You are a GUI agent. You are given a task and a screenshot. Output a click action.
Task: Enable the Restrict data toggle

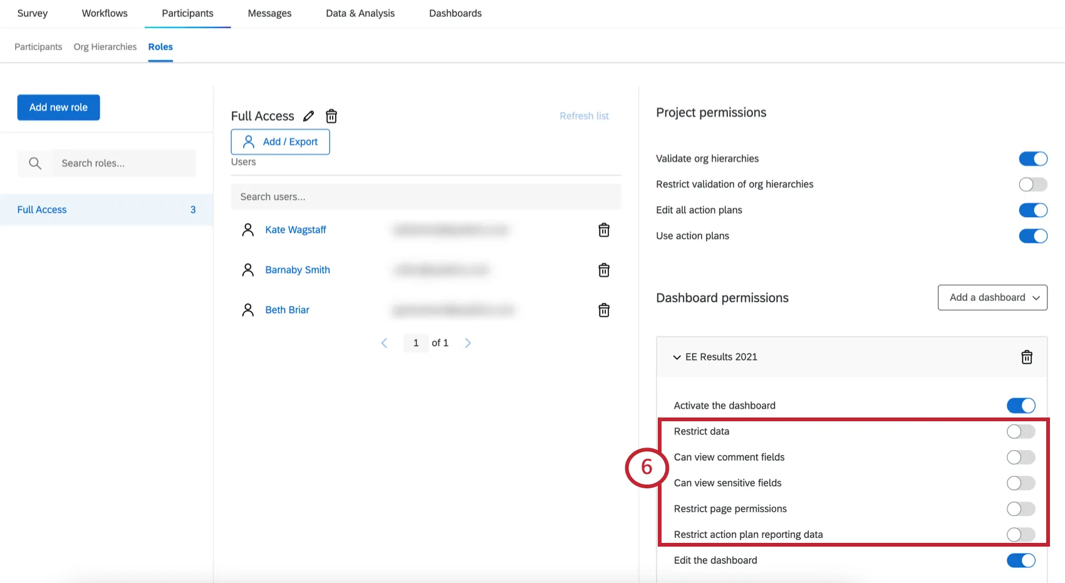click(x=1020, y=431)
